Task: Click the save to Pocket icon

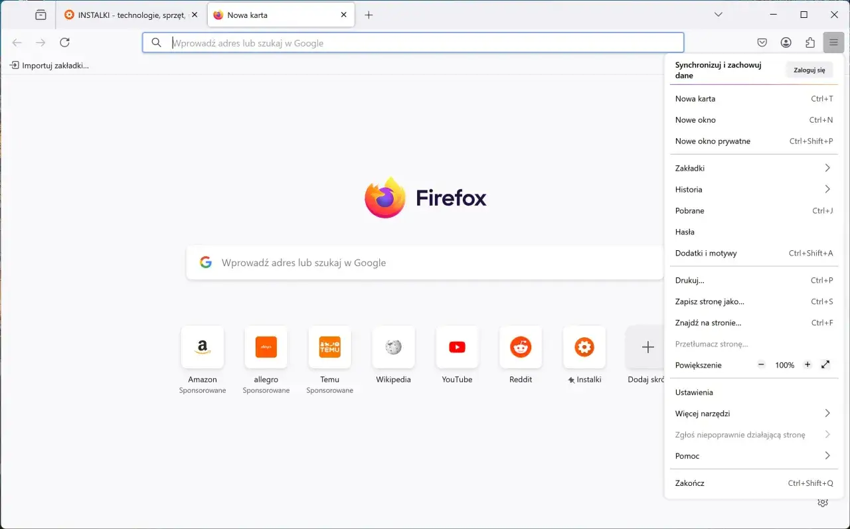Action: tap(762, 42)
